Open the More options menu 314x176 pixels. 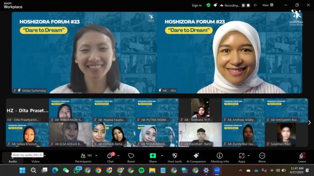262,158
